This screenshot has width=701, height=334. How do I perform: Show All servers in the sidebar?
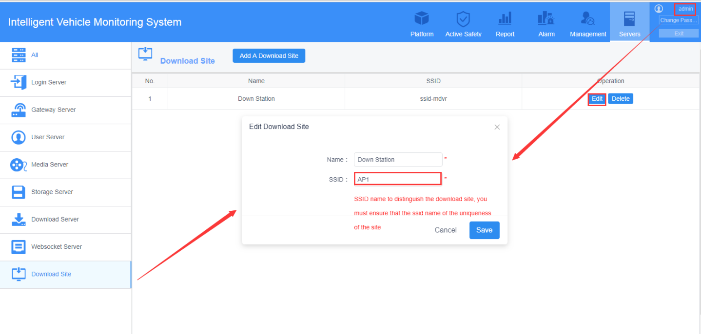[x=65, y=55]
